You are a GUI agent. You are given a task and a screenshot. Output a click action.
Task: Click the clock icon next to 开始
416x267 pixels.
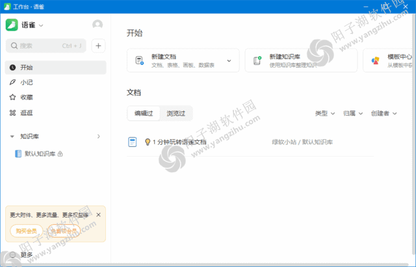(x=12, y=68)
